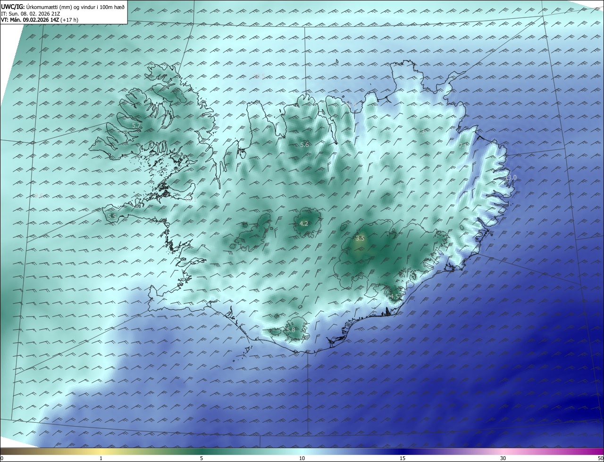The width and height of the screenshot is (604, 462).
Task: Click the 15 tick on the color scale
Action: click(x=403, y=458)
